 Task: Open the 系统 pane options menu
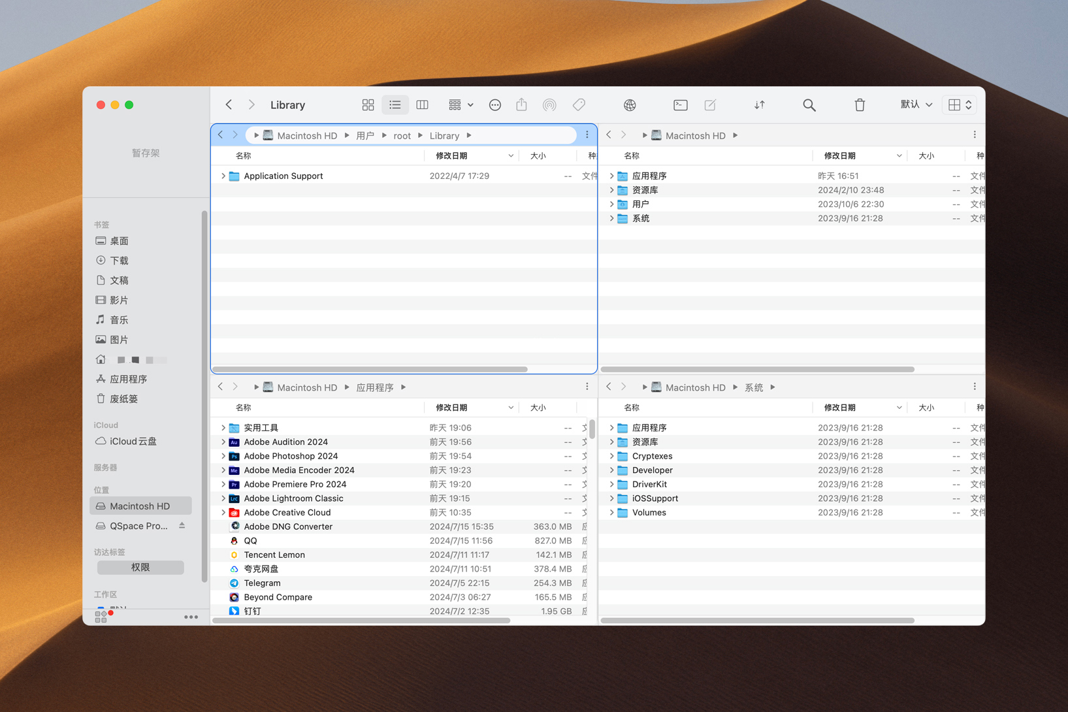pos(975,387)
